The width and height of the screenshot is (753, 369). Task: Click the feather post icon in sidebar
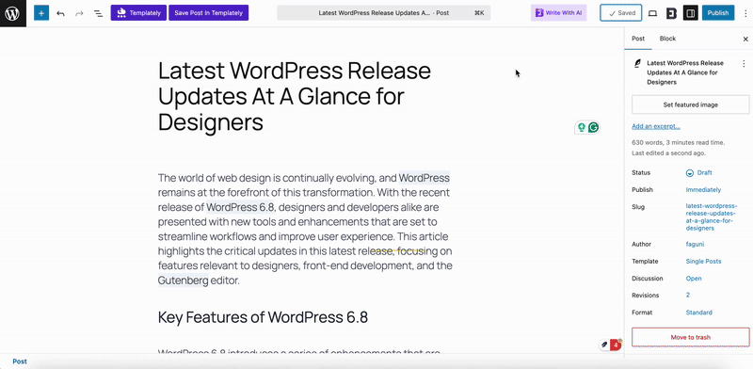637,63
